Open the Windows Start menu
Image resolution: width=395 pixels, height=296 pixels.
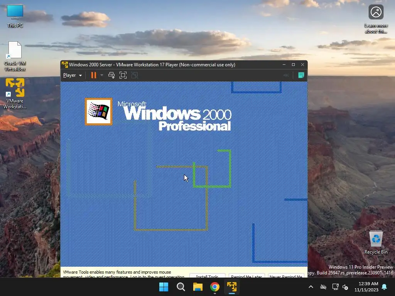tap(164, 287)
